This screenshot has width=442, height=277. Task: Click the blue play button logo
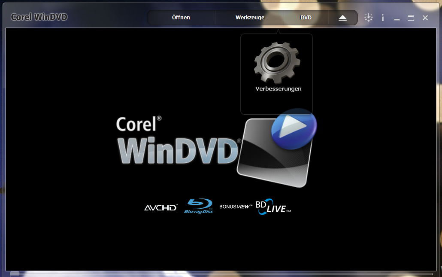(x=294, y=128)
